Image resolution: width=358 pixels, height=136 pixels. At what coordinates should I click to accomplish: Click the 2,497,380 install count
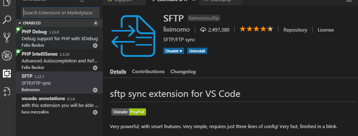coord(219,30)
